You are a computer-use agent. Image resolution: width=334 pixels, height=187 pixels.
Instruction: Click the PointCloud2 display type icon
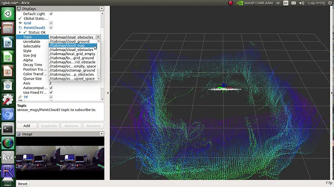pyautogui.click(x=20, y=28)
